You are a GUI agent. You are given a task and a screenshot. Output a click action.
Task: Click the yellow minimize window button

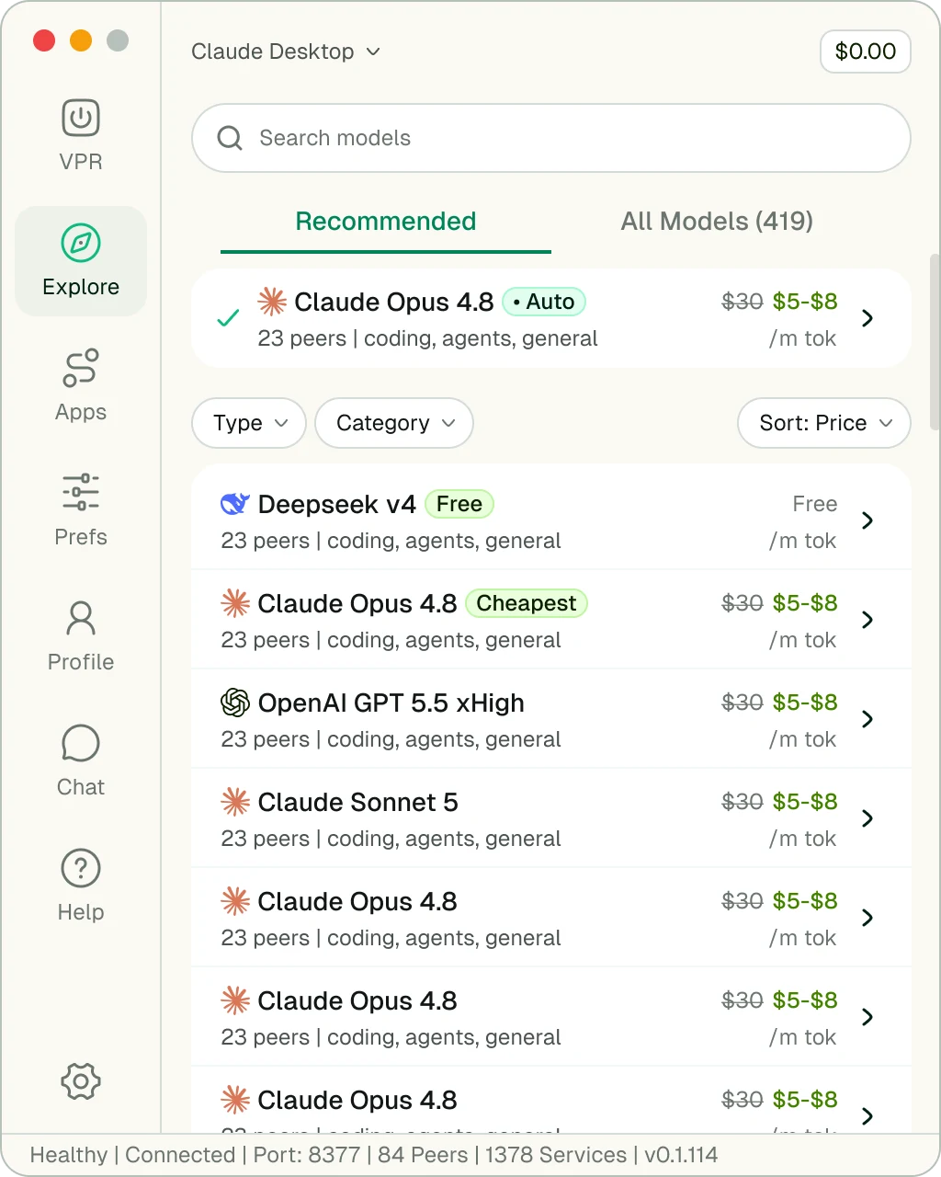click(x=81, y=40)
